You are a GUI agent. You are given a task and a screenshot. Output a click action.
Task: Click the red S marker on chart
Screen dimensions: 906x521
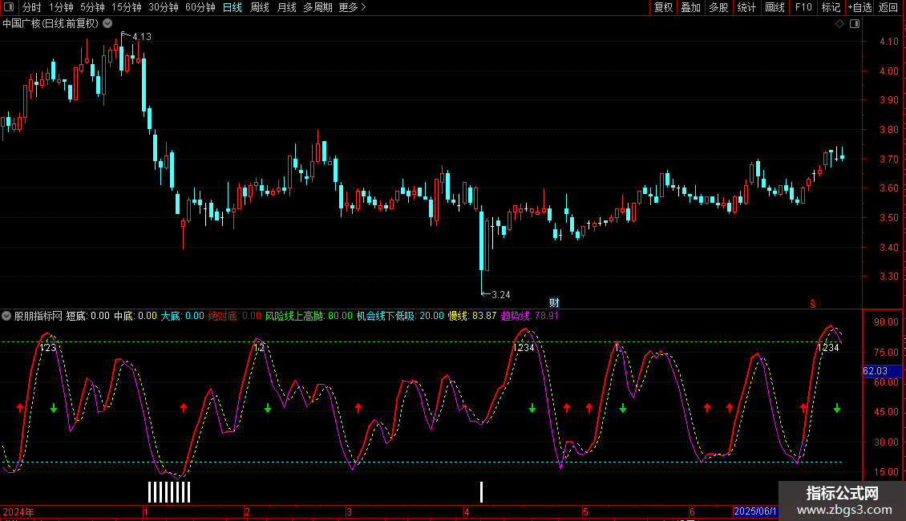pyautogui.click(x=813, y=304)
